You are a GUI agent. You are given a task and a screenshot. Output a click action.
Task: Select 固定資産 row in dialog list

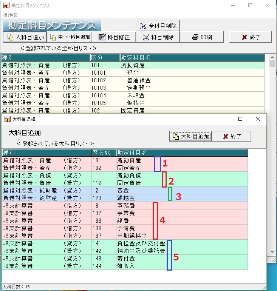pyautogui.click(x=125, y=168)
